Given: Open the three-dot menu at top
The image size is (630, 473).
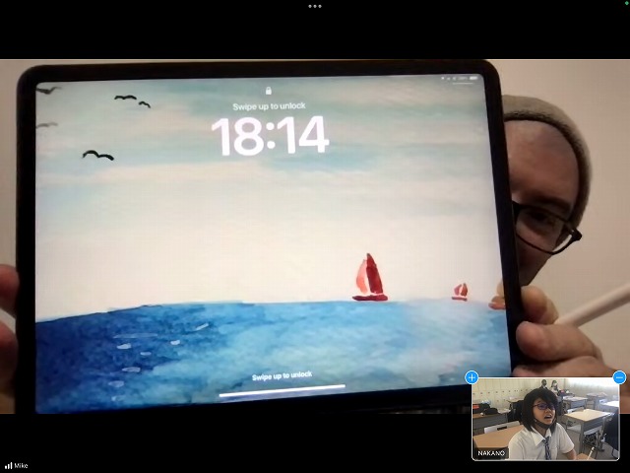Looking at the screenshot, I should pyautogui.click(x=315, y=7).
